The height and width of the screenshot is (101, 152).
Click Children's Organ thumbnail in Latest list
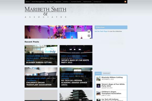(x=98, y=93)
